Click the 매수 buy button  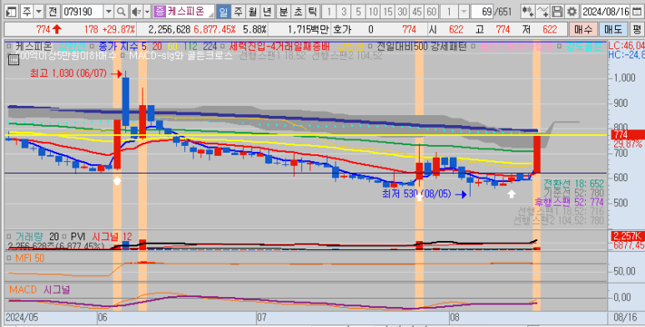pos(583,30)
